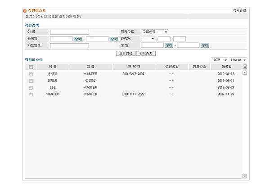The height and width of the screenshot is (189, 270).
Task: Click the 이름 name input field
Action: point(69,32)
